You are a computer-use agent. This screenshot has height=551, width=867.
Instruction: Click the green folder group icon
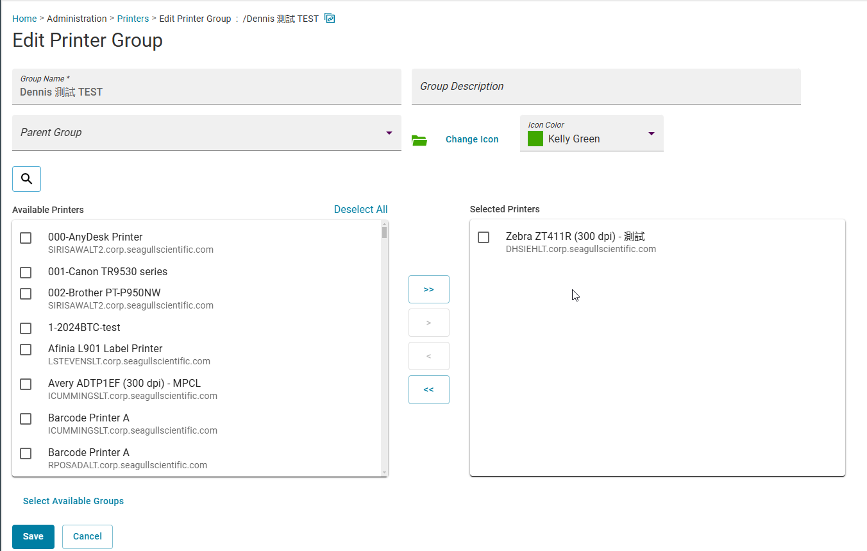[x=419, y=140]
